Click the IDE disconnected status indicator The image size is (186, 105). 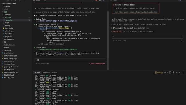tap(97, 64)
